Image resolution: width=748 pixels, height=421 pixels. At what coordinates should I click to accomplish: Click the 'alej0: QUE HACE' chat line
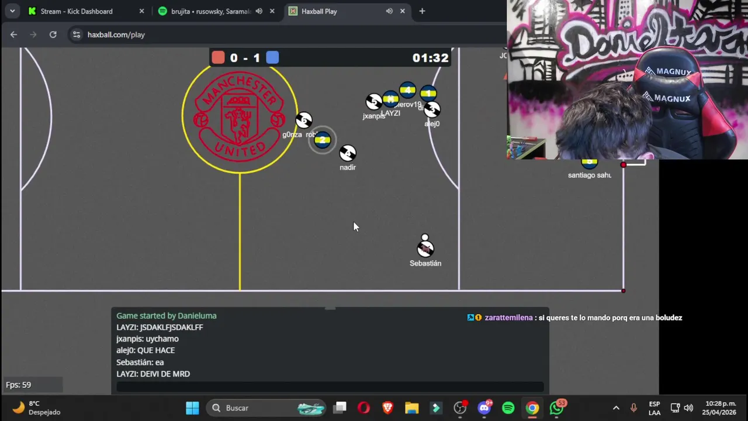[146, 350]
